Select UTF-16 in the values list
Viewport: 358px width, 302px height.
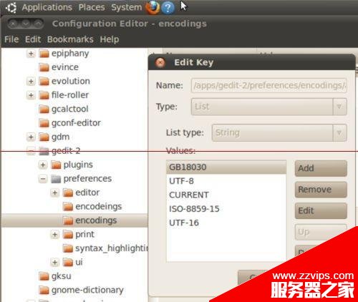(226, 223)
